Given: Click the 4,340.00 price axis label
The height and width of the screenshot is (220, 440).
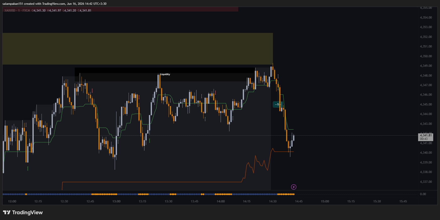Looking at the screenshot, I should (x=426, y=153).
